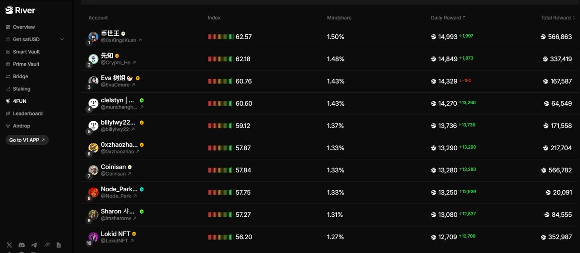580x253 pixels.
Task: Click the white badge next to Coinisan
Action: [130, 168]
